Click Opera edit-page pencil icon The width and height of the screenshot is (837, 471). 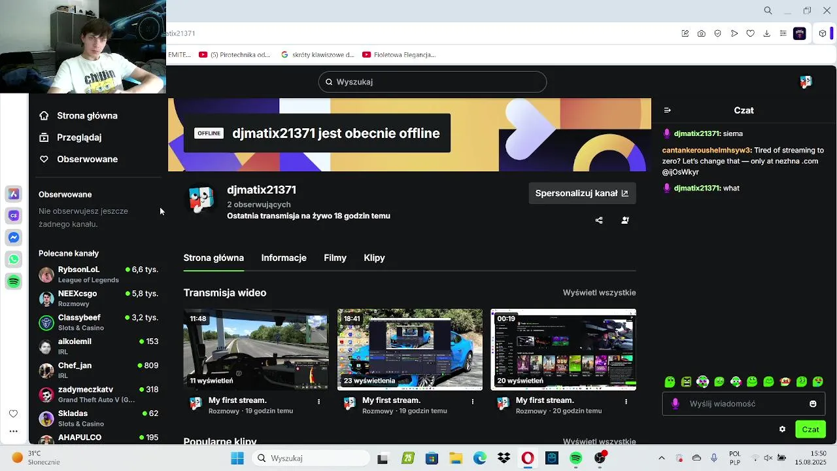point(685,33)
